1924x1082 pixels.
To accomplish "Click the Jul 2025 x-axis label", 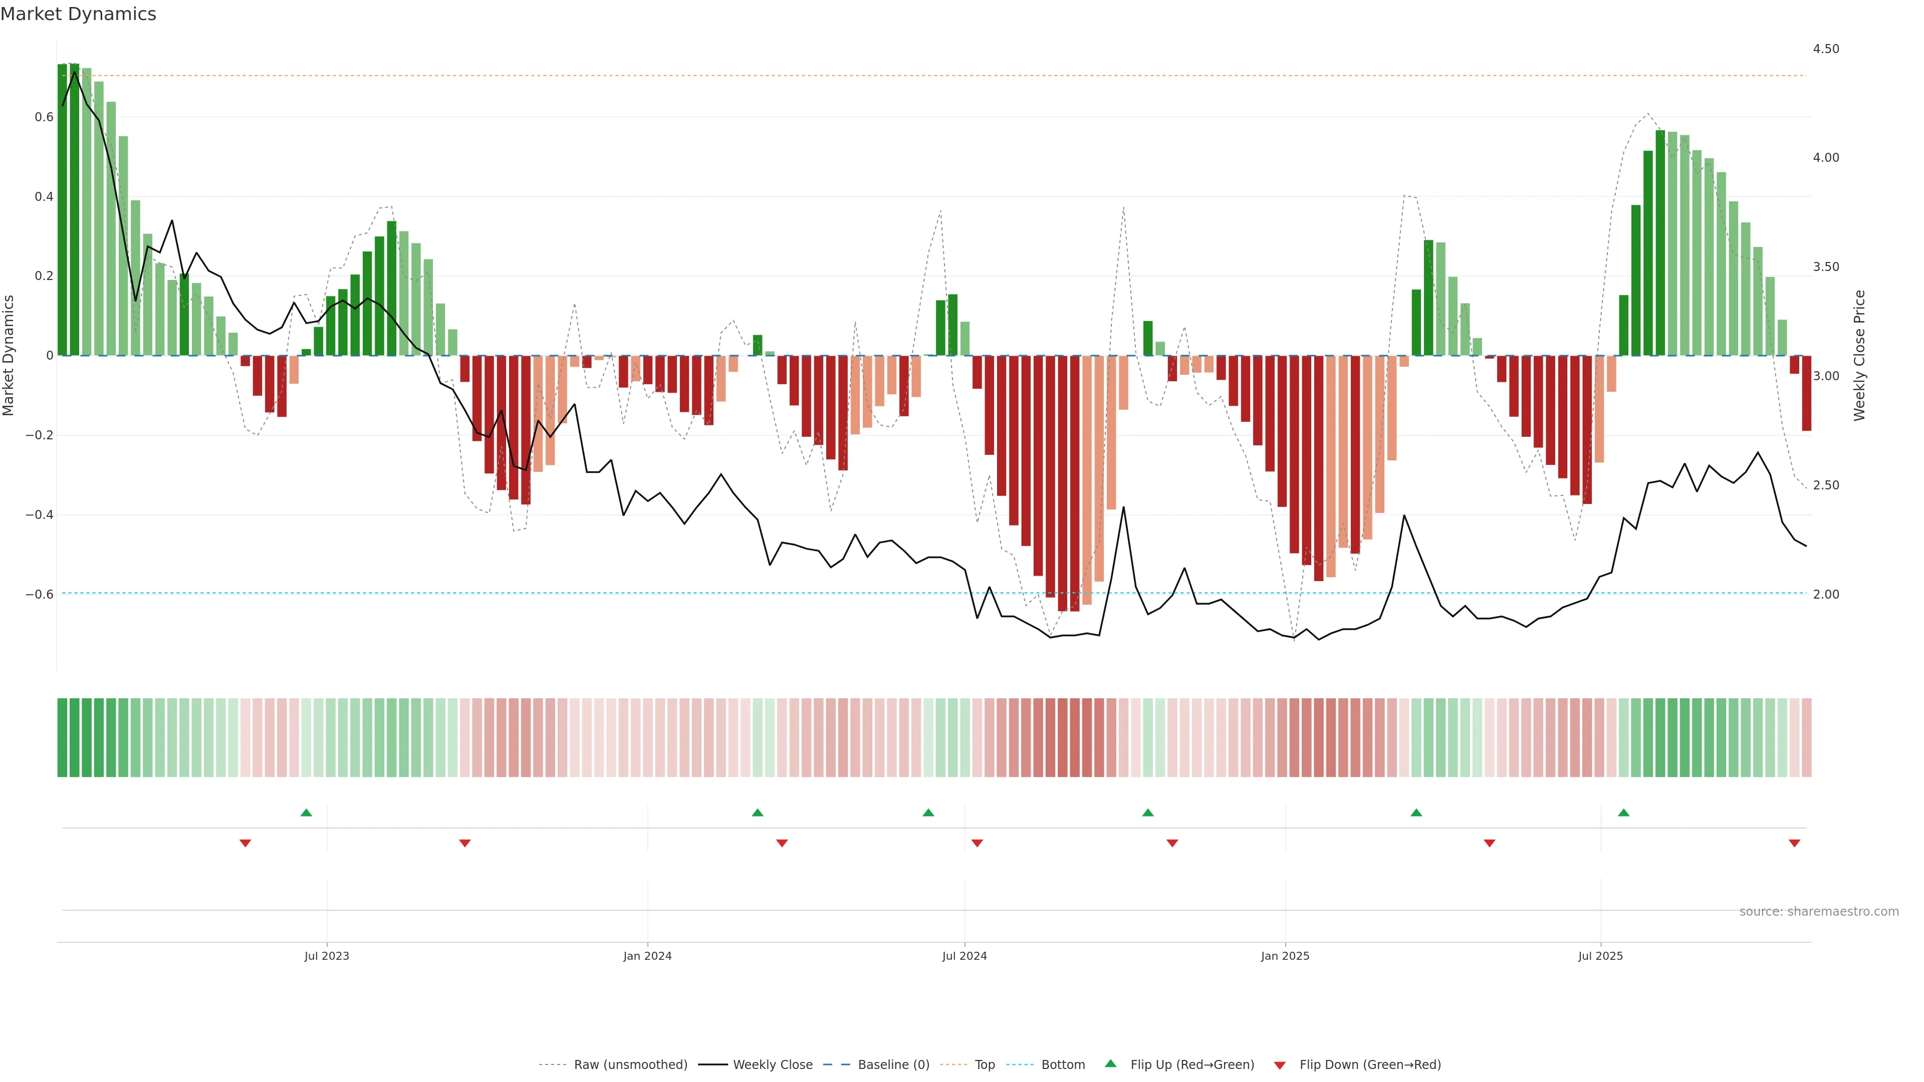I will (x=1601, y=956).
